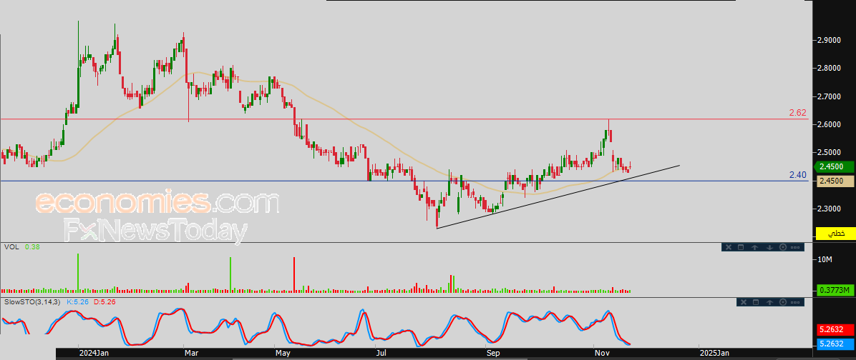Screen dimensions: 856x360
Task: Open more options for SlowSTO panel
Action: pos(795,302)
